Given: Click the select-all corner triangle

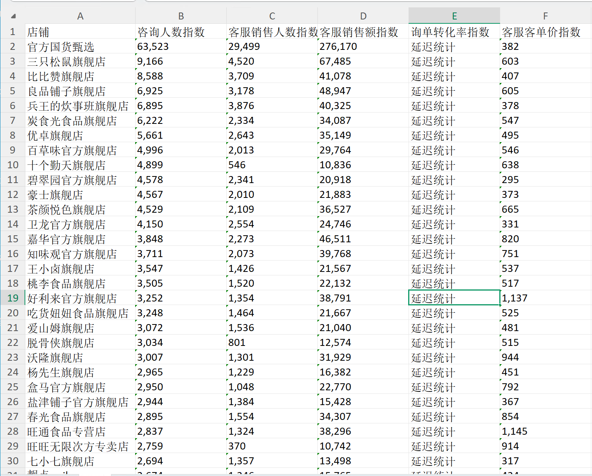Looking at the screenshot, I should (x=13, y=16).
